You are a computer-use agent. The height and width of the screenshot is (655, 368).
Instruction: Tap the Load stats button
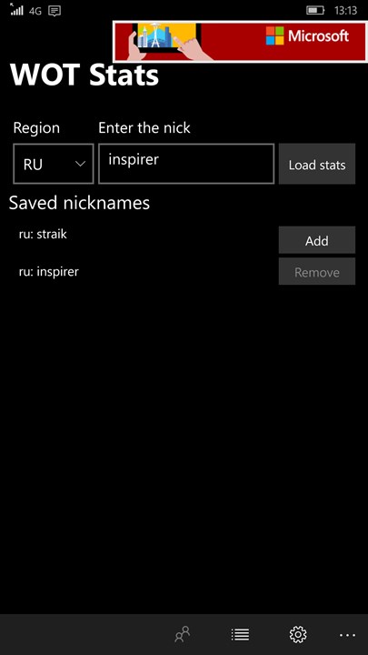coord(317,164)
